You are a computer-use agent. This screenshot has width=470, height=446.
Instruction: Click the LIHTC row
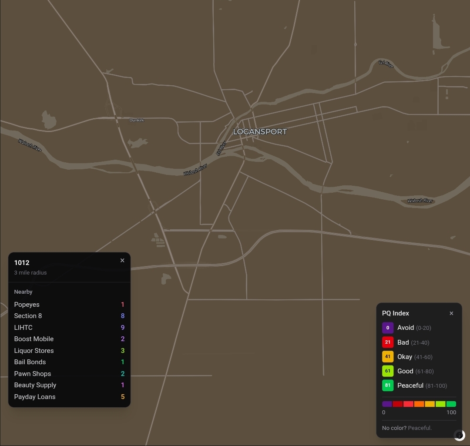(69, 328)
